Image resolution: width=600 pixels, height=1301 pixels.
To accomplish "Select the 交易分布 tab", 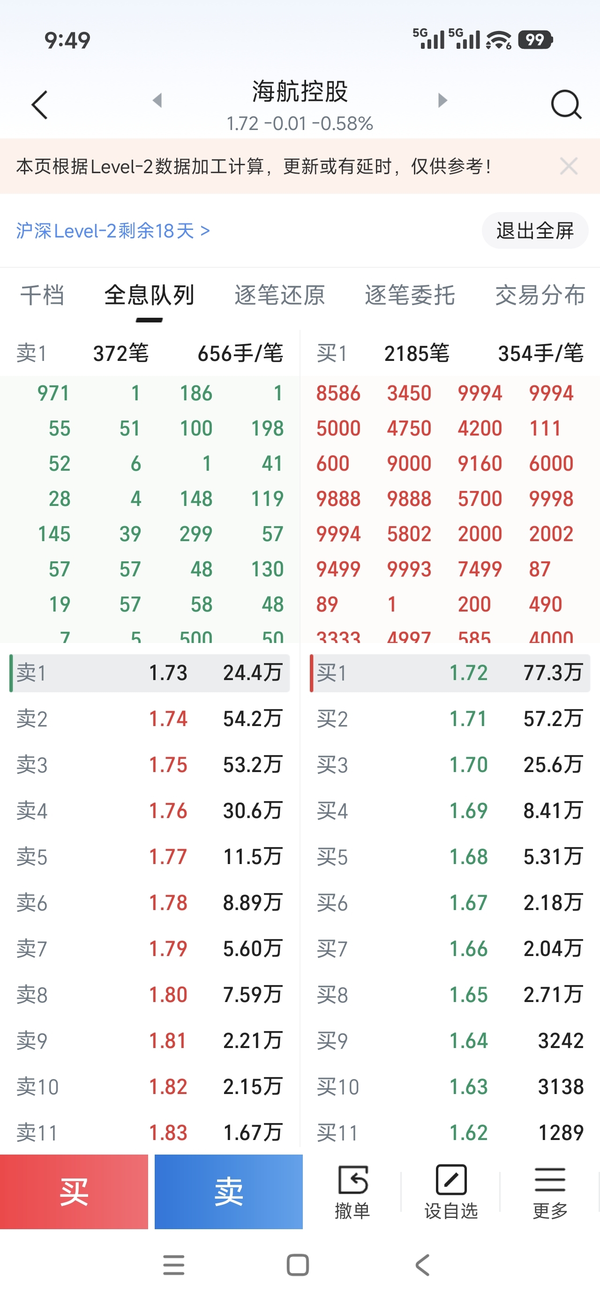I will pyautogui.click(x=540, y=295).
